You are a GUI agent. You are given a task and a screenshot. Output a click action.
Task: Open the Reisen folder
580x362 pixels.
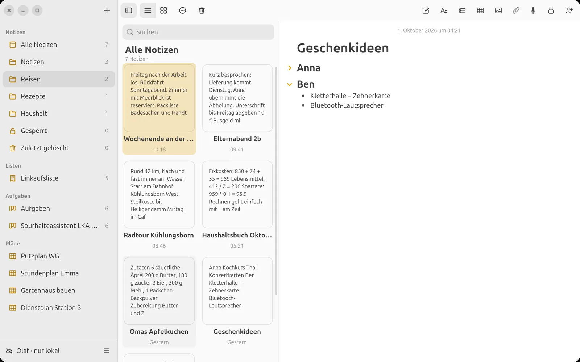click(x=59, y=79)
